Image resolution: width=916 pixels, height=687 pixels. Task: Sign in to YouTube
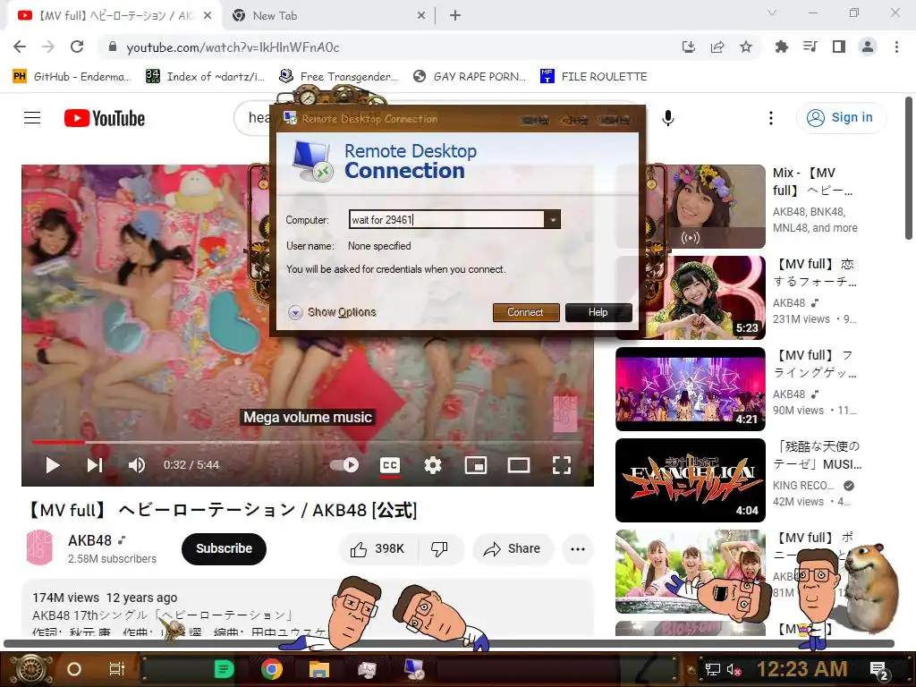841,118
